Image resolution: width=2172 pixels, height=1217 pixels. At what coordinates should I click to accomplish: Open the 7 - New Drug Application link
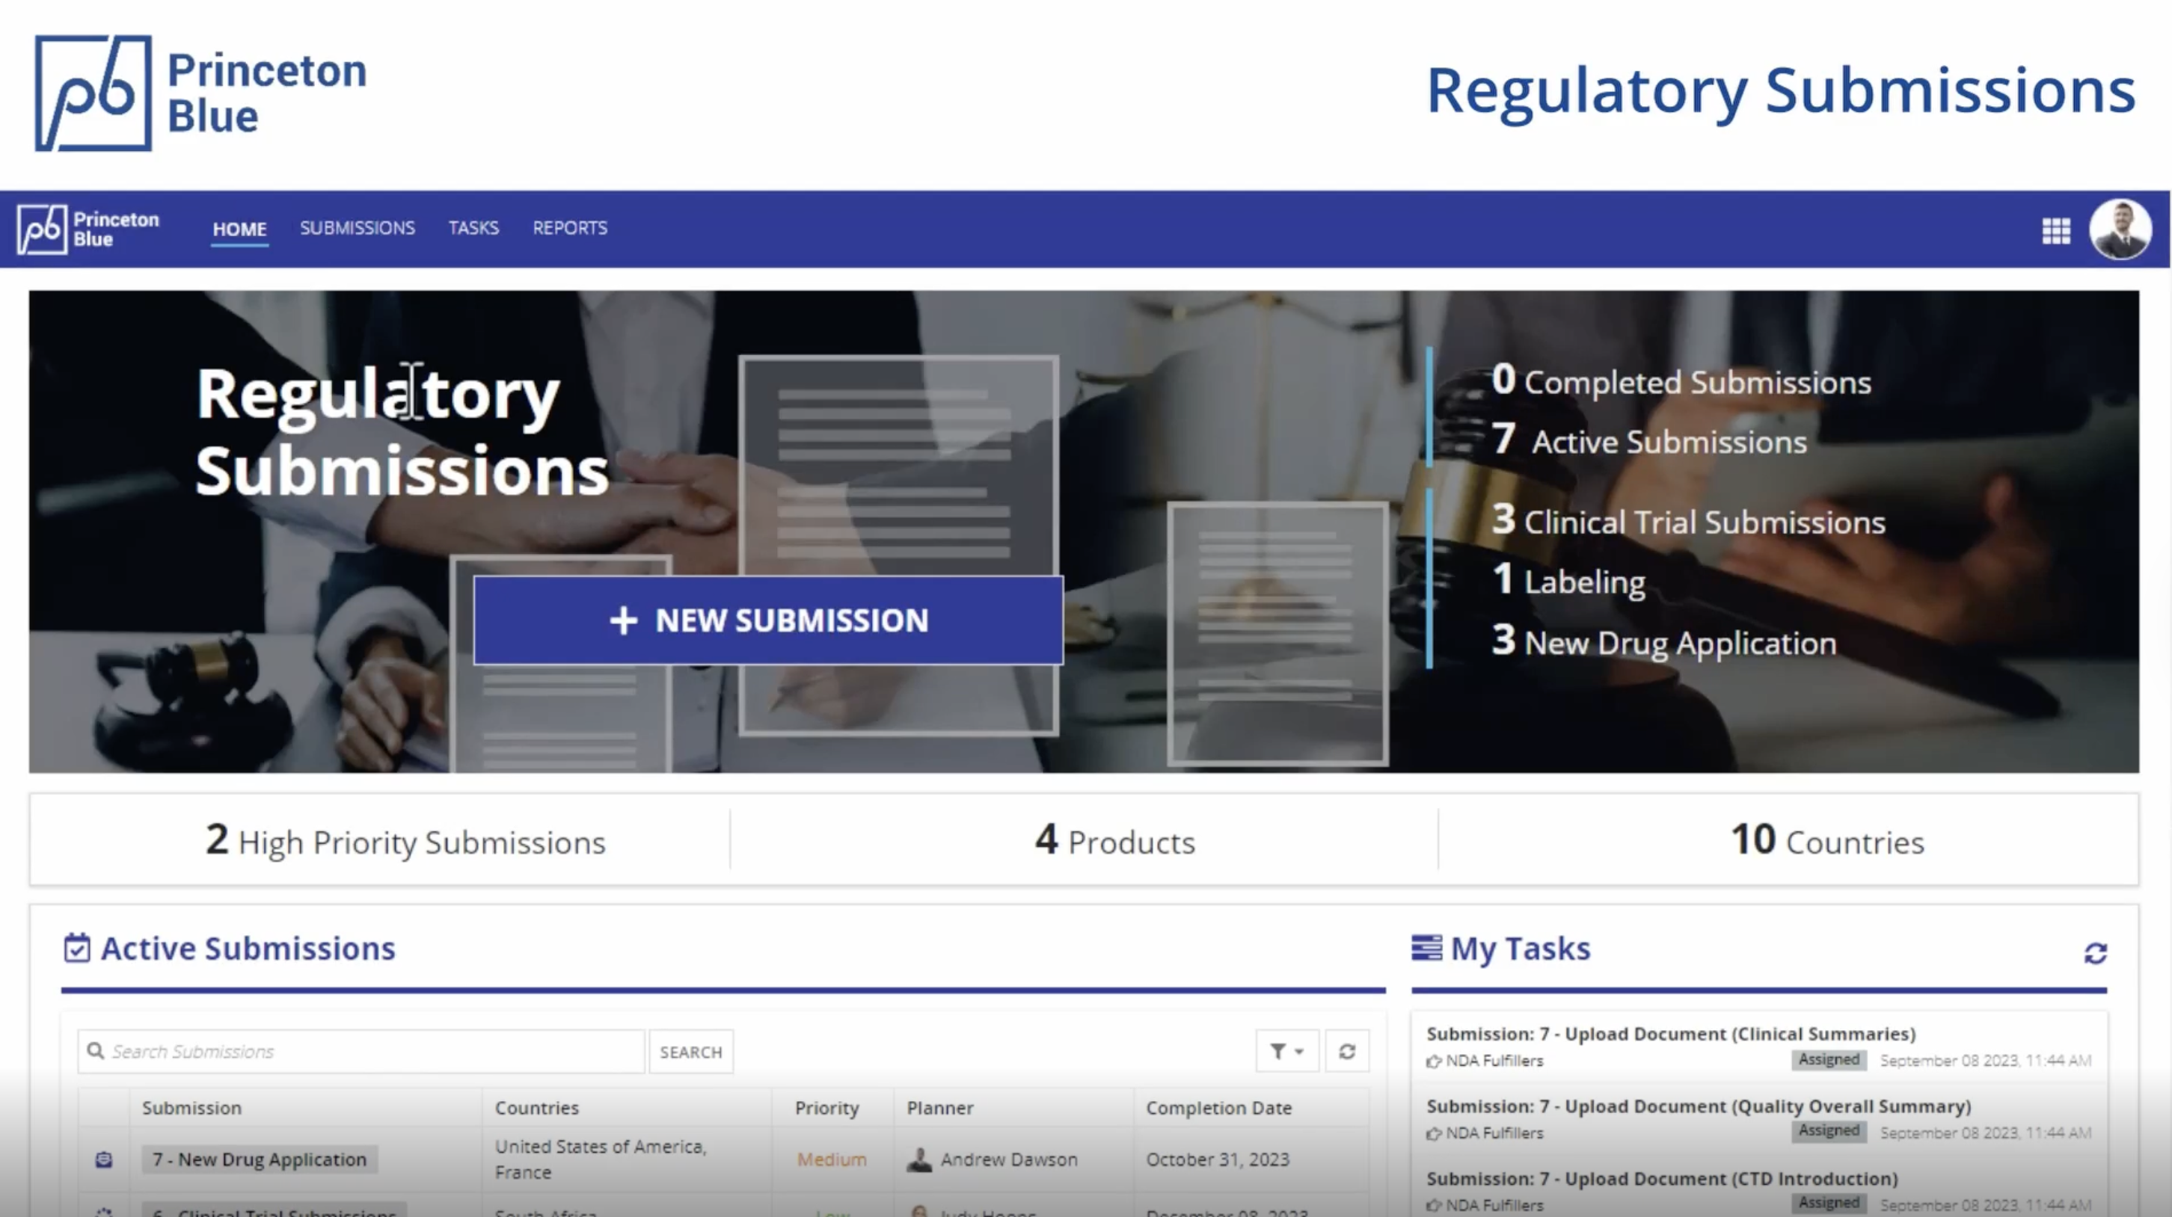260,1159
